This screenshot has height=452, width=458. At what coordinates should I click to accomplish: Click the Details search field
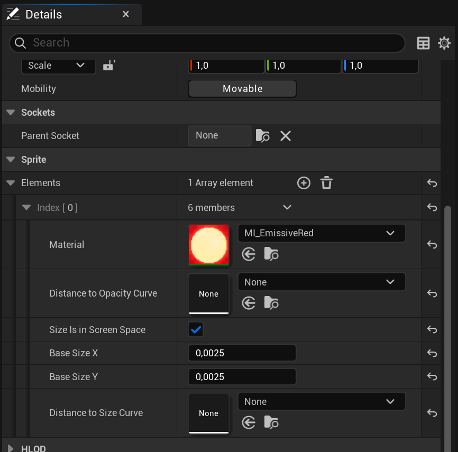(207, 43)
